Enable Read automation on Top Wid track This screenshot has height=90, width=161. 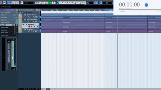click(x=35, y=31)
